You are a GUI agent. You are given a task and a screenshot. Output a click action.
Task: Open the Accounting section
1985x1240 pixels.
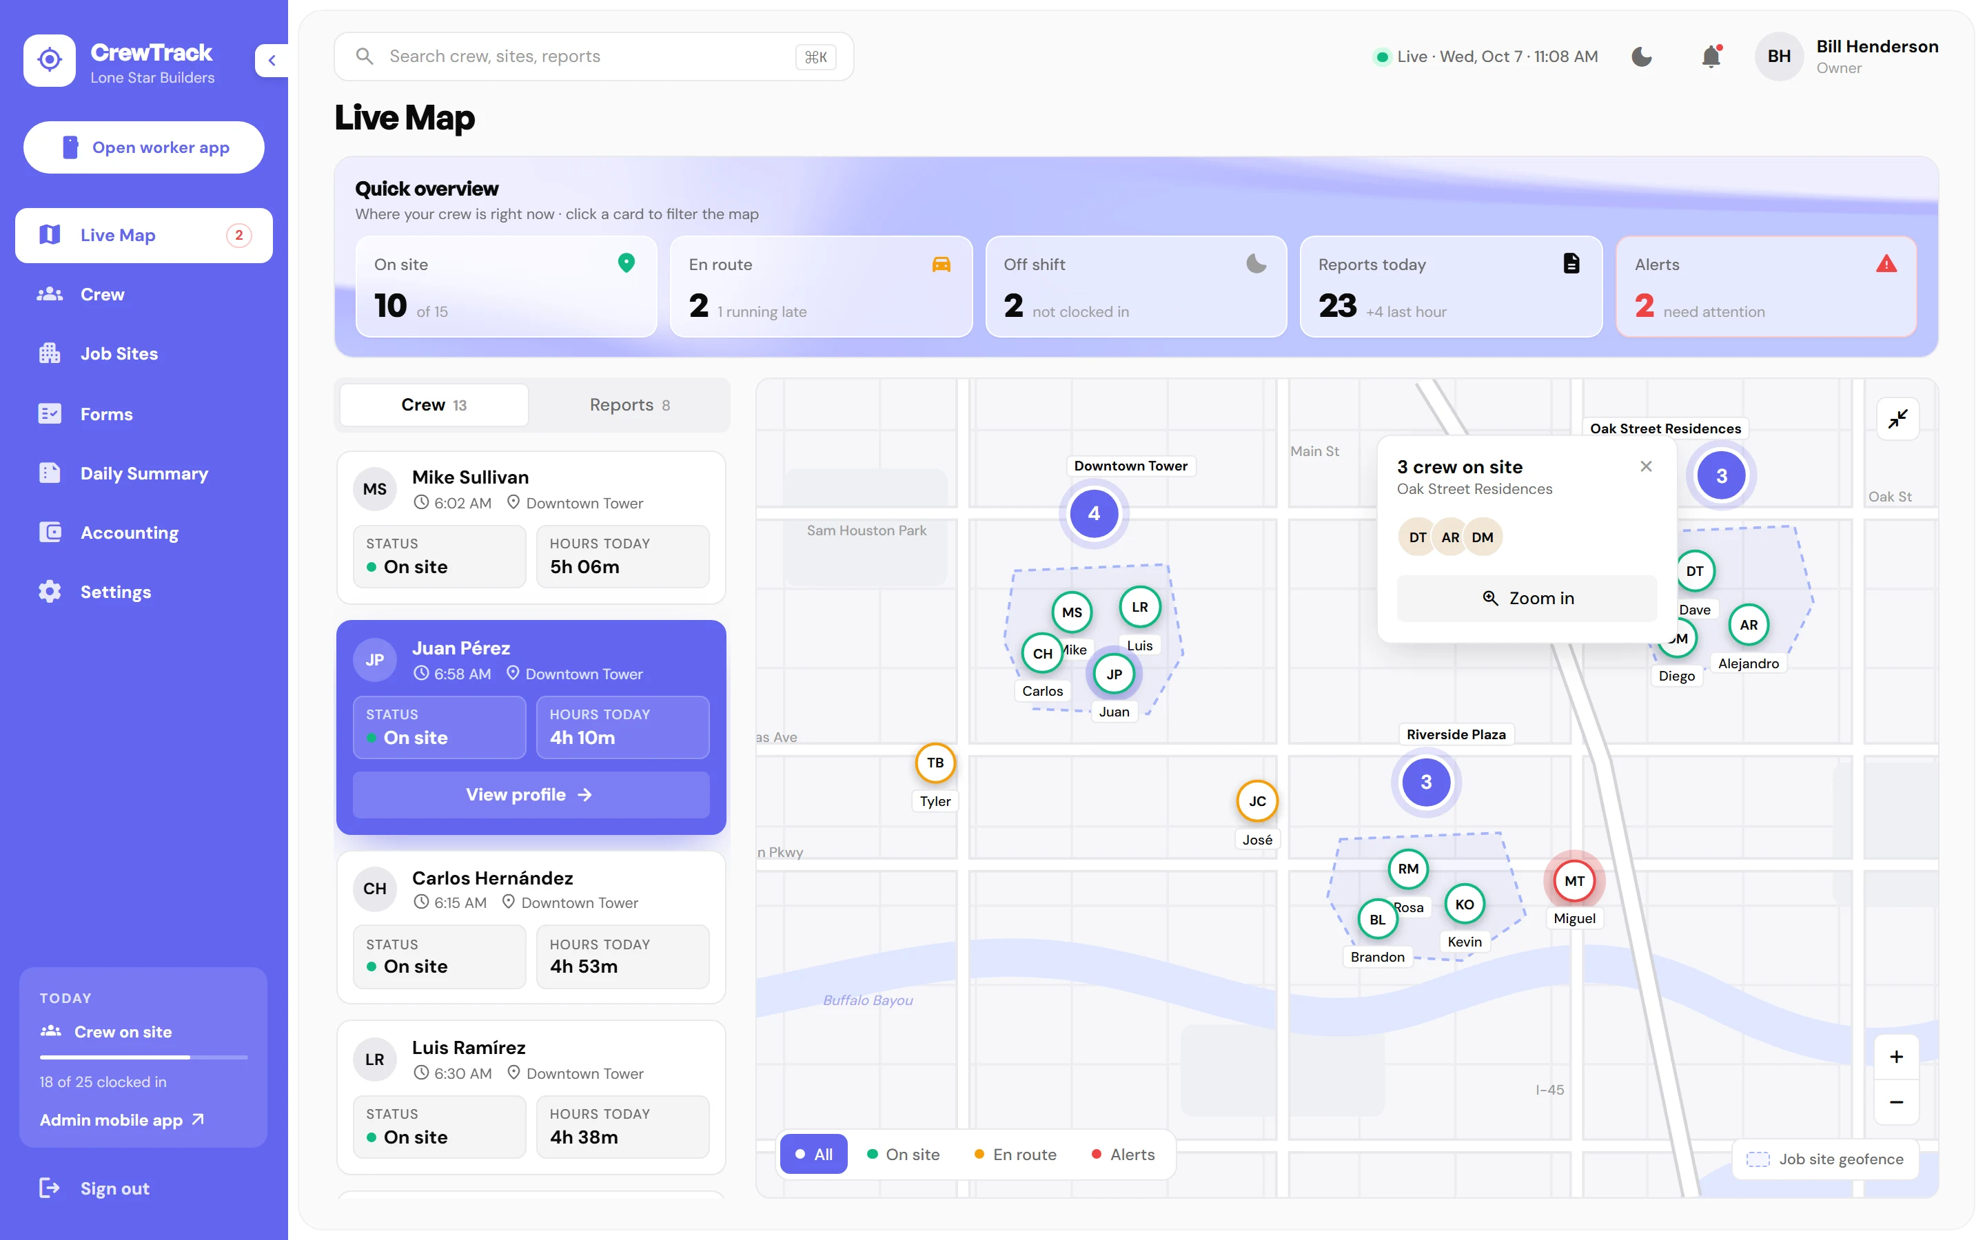[x=144, y=533]
